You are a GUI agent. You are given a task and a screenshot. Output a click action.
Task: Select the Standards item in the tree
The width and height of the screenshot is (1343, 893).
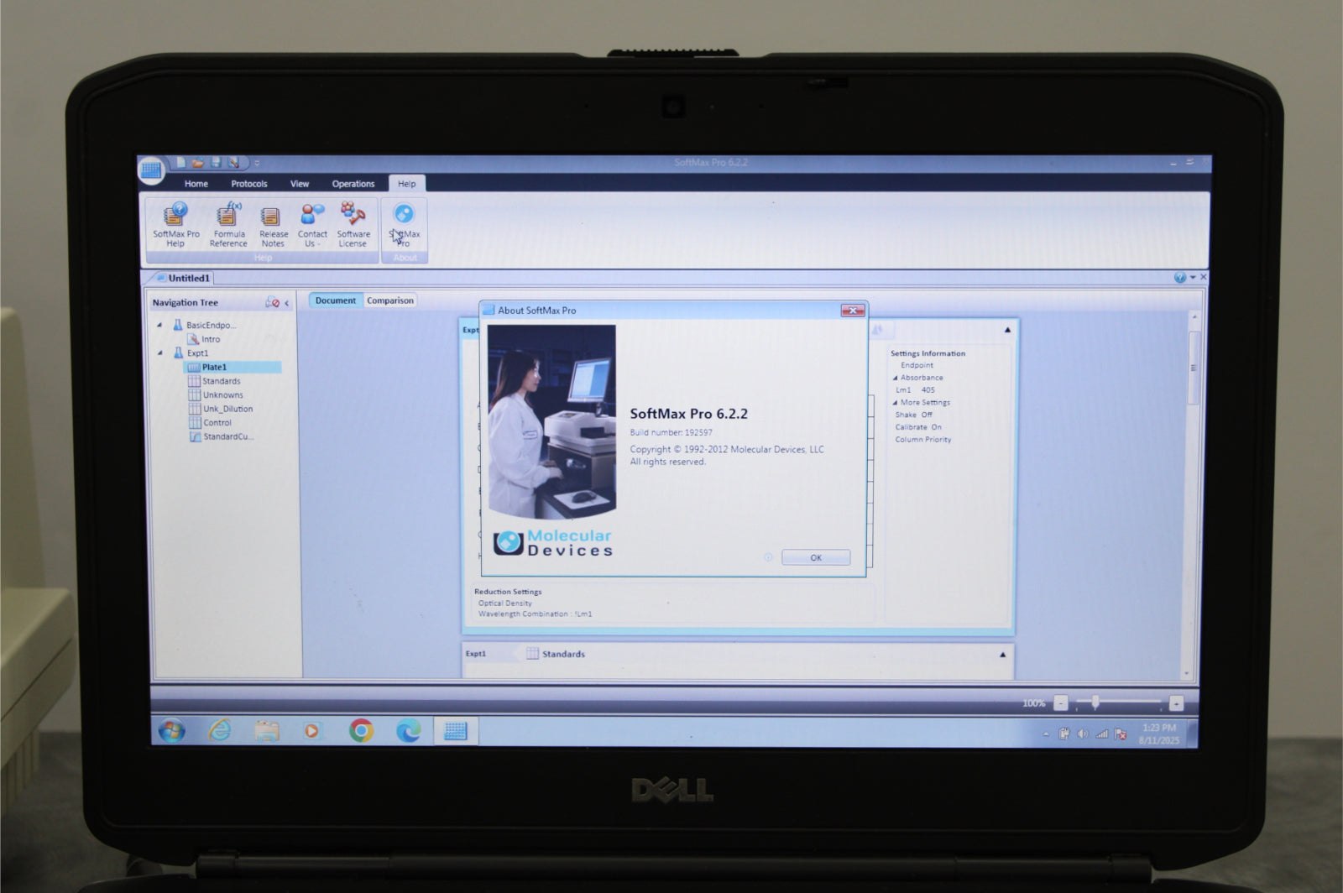point(221,381)
